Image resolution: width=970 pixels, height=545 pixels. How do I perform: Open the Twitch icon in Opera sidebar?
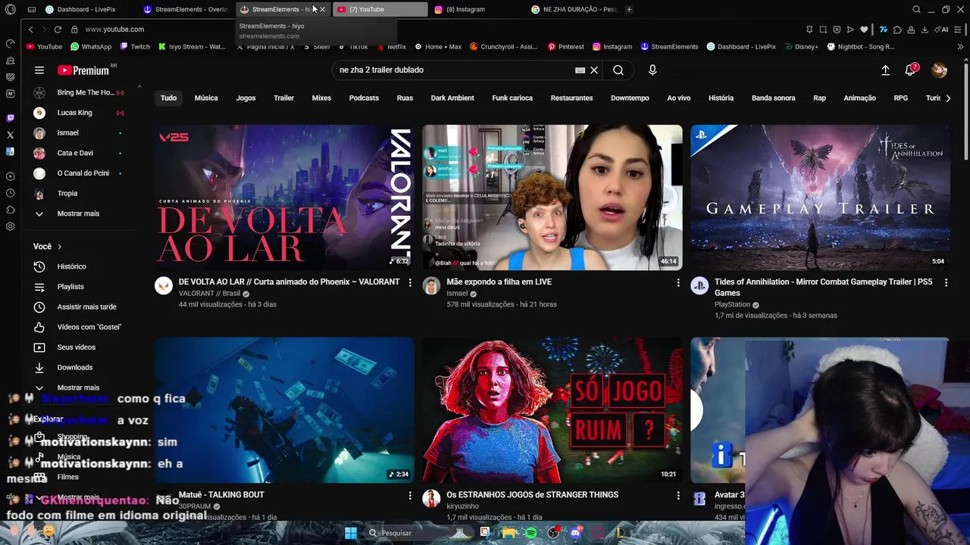tap(10, 118)
